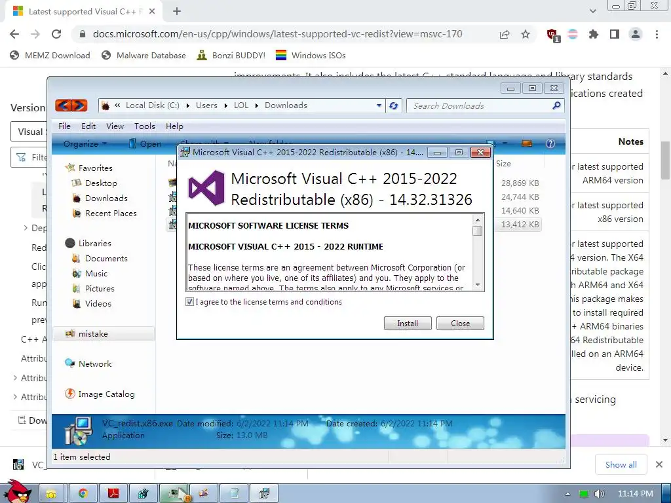
Task: Open the address bar history dropdown arrow
Action: click(379, 105)
